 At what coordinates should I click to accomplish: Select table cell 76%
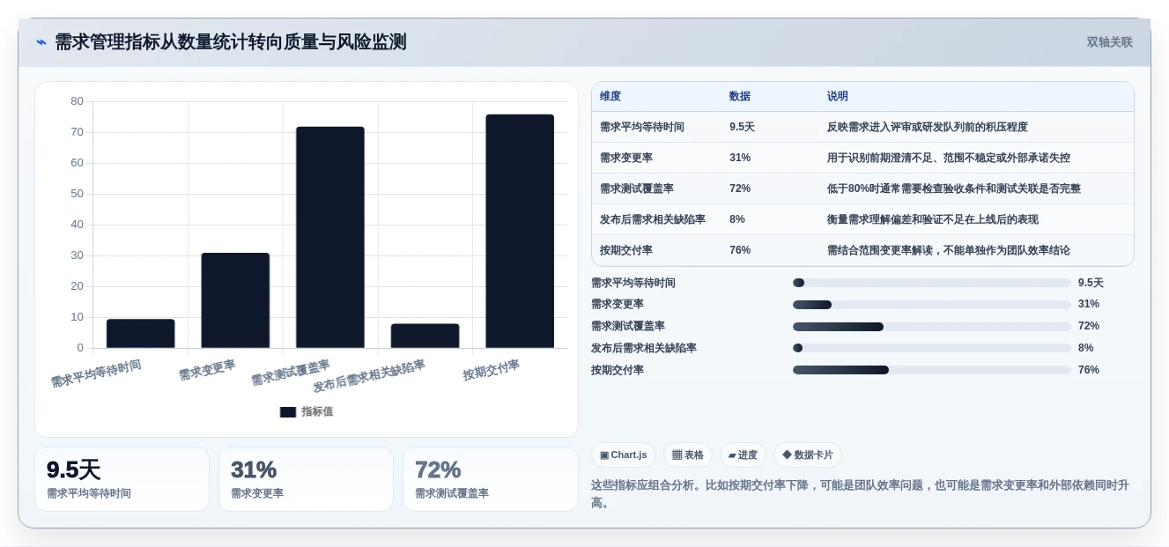[740, 250]
